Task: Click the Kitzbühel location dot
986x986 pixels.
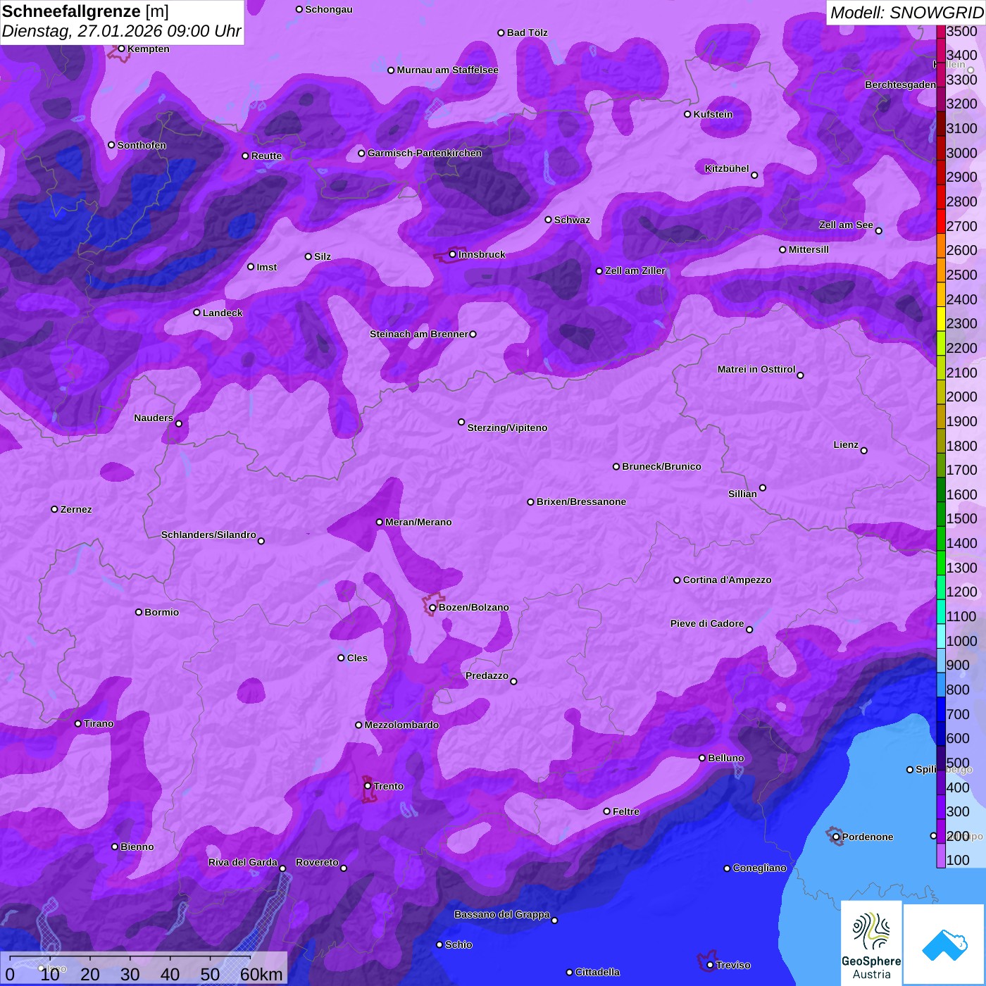Action: click(x=754, y=175)
